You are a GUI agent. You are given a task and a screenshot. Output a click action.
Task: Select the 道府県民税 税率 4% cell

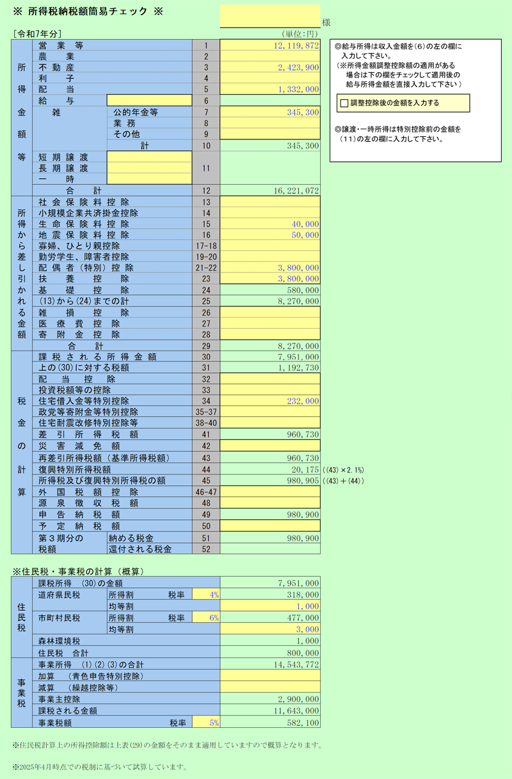pos(205,595)
